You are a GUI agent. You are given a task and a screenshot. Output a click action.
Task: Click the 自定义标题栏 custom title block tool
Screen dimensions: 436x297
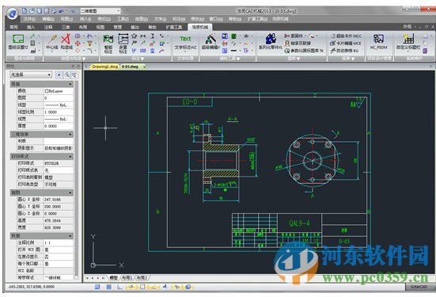tap(408, 42)
